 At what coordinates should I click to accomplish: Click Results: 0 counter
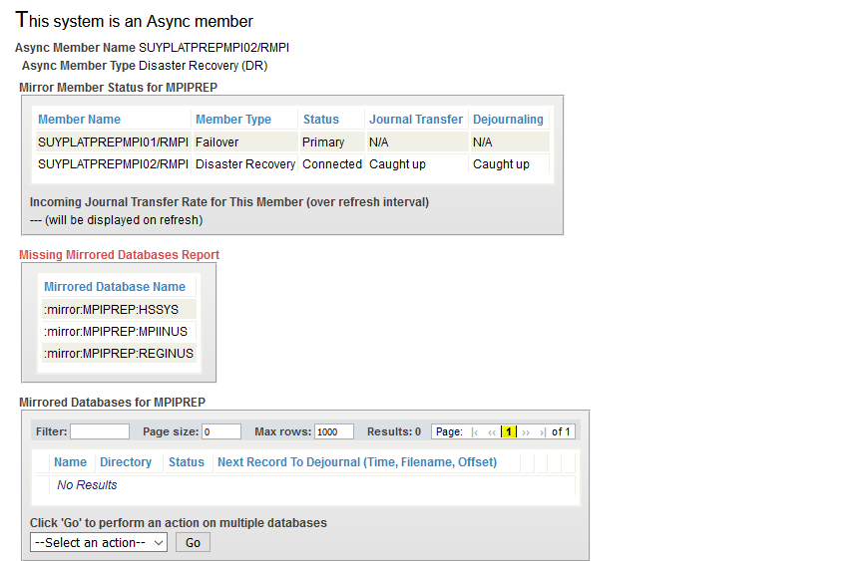point(394,431)
